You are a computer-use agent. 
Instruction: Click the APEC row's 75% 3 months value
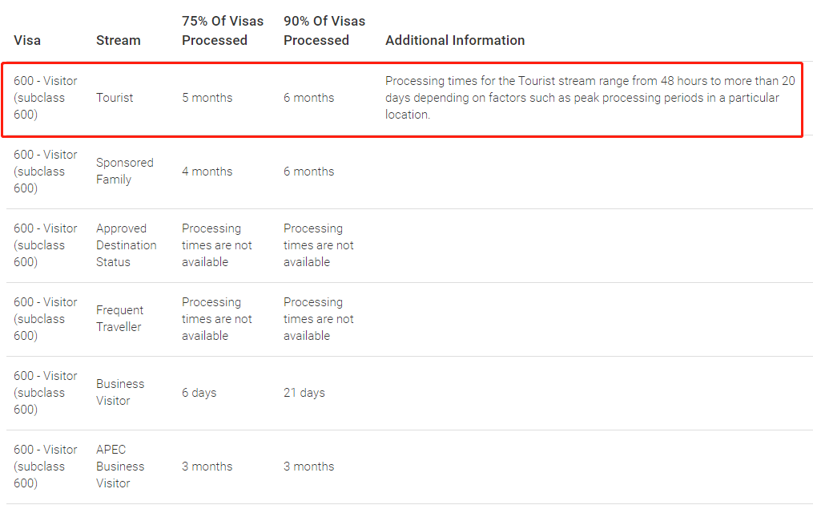tap(207, 466)
